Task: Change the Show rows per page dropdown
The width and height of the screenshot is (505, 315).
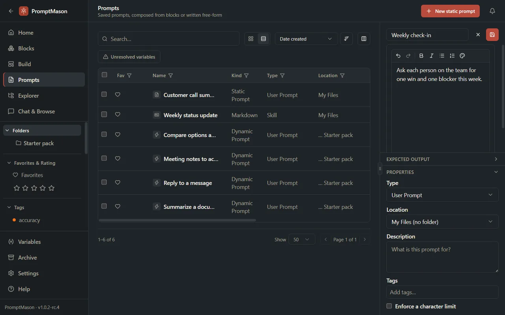Action: [302, 239]
